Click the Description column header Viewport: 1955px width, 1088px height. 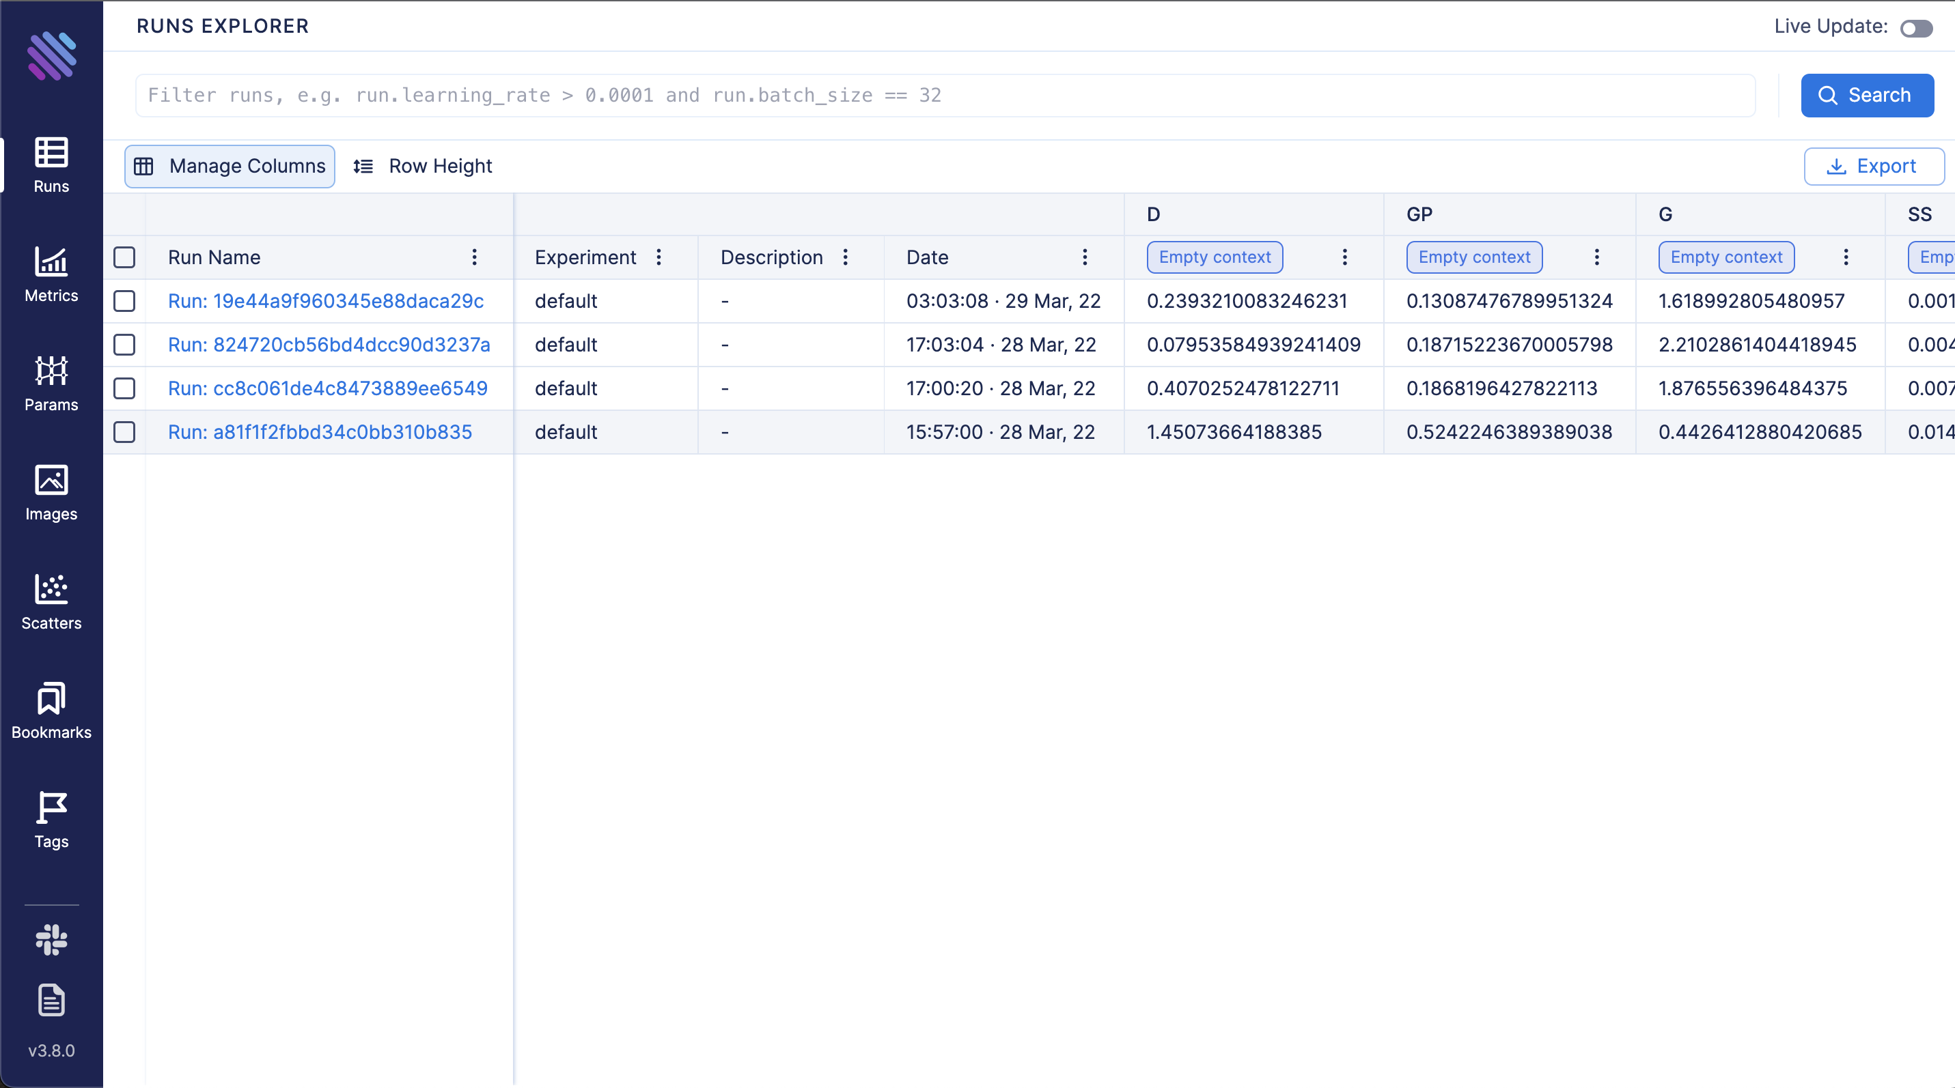click(771, 257)
